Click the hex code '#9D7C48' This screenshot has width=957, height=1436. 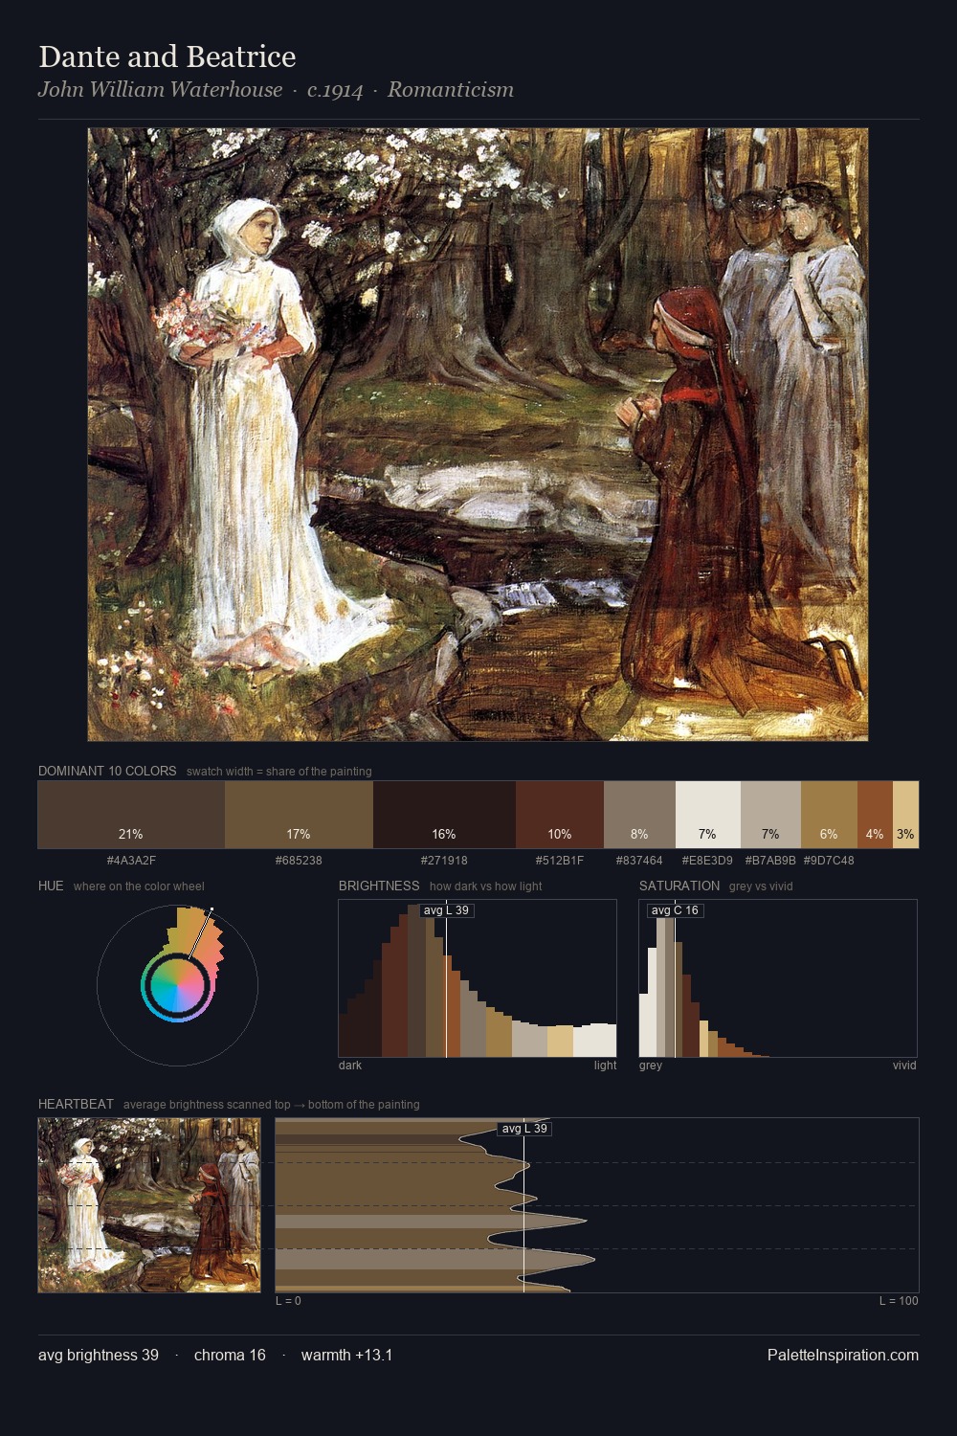point(829,861)
